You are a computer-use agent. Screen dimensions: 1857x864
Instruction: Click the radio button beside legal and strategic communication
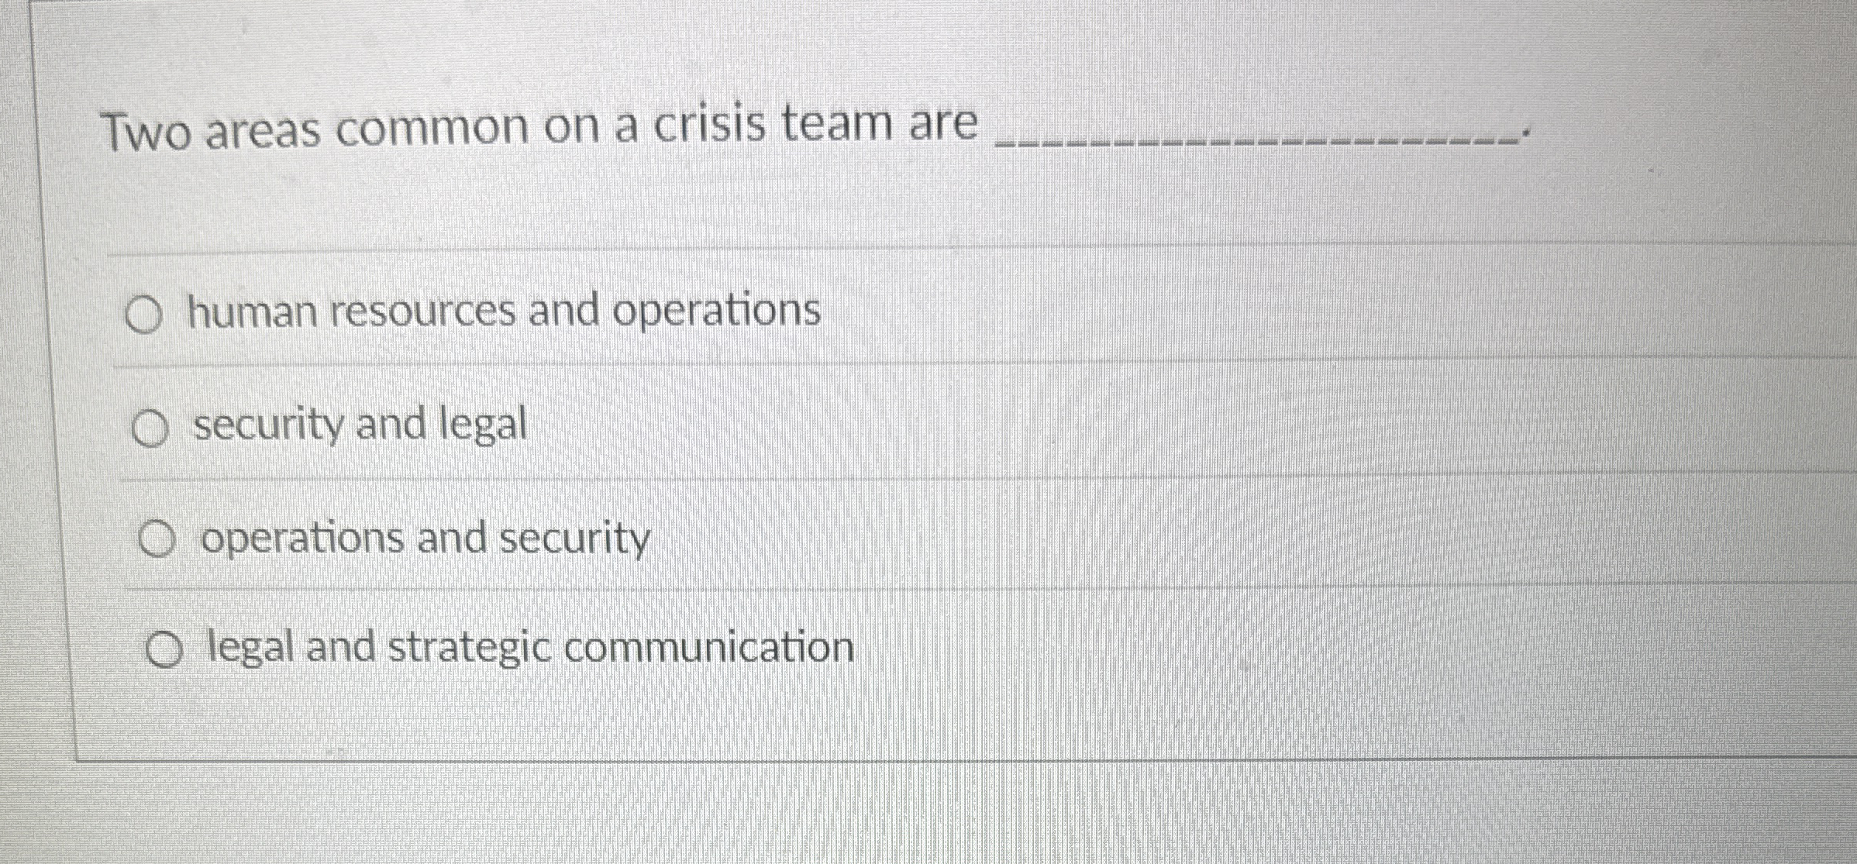[x=164, y=649]
